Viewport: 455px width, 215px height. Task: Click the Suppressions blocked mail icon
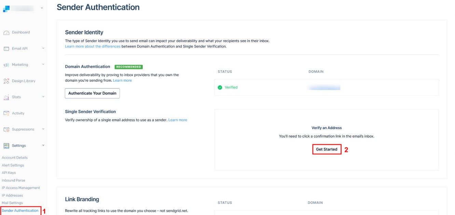point(6,130)
